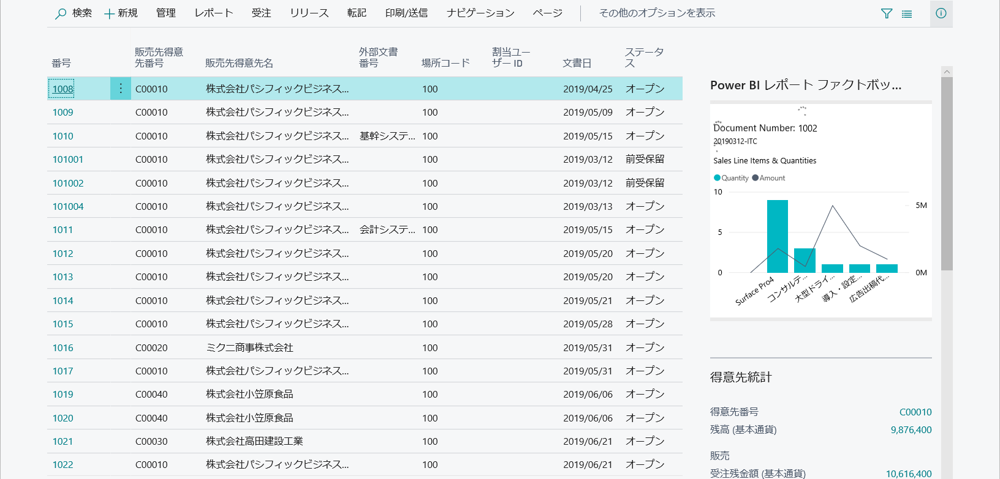Toggle the information FactBox pane icon
The image size is (1000, 479).
[x=941, y=13]
